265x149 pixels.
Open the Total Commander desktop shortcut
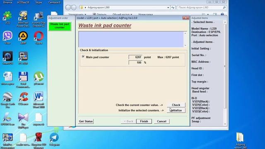23,80
